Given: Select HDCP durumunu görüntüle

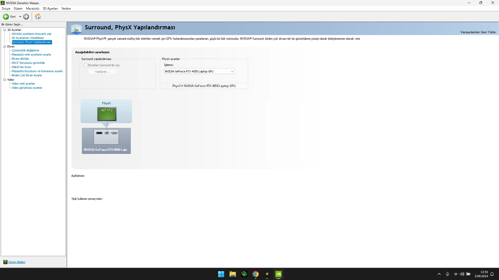Looking at the screenshot, I should click(x=28, y=63).
